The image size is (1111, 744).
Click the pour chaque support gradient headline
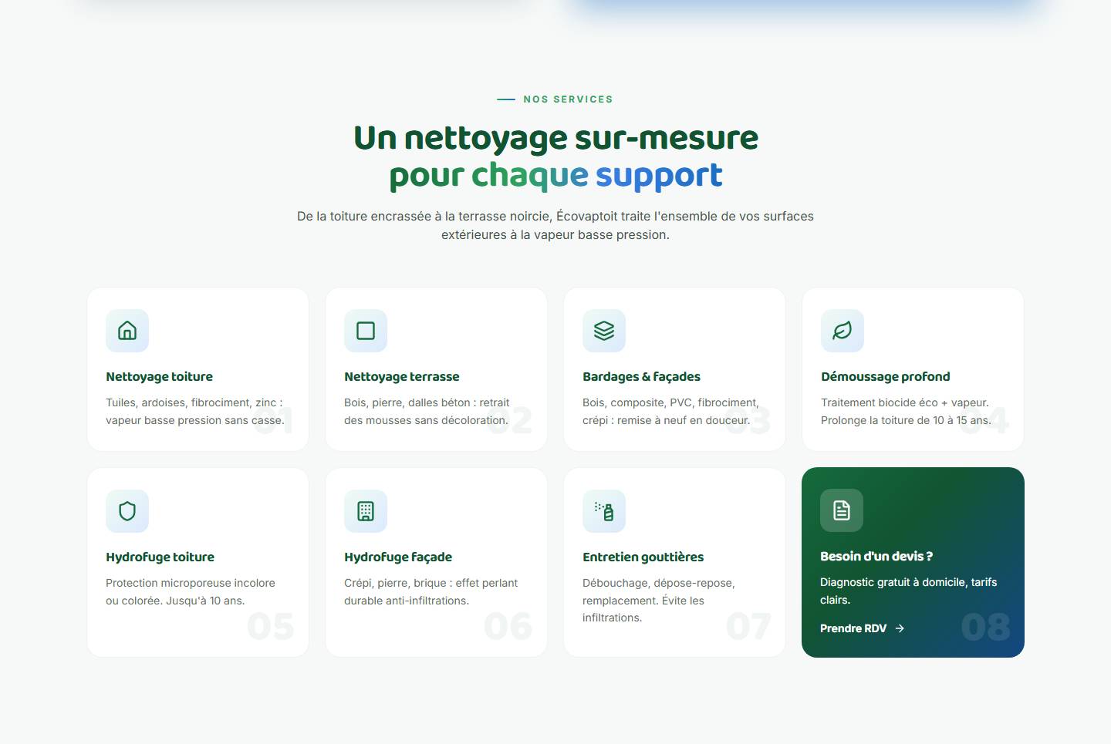click(555, 176)
